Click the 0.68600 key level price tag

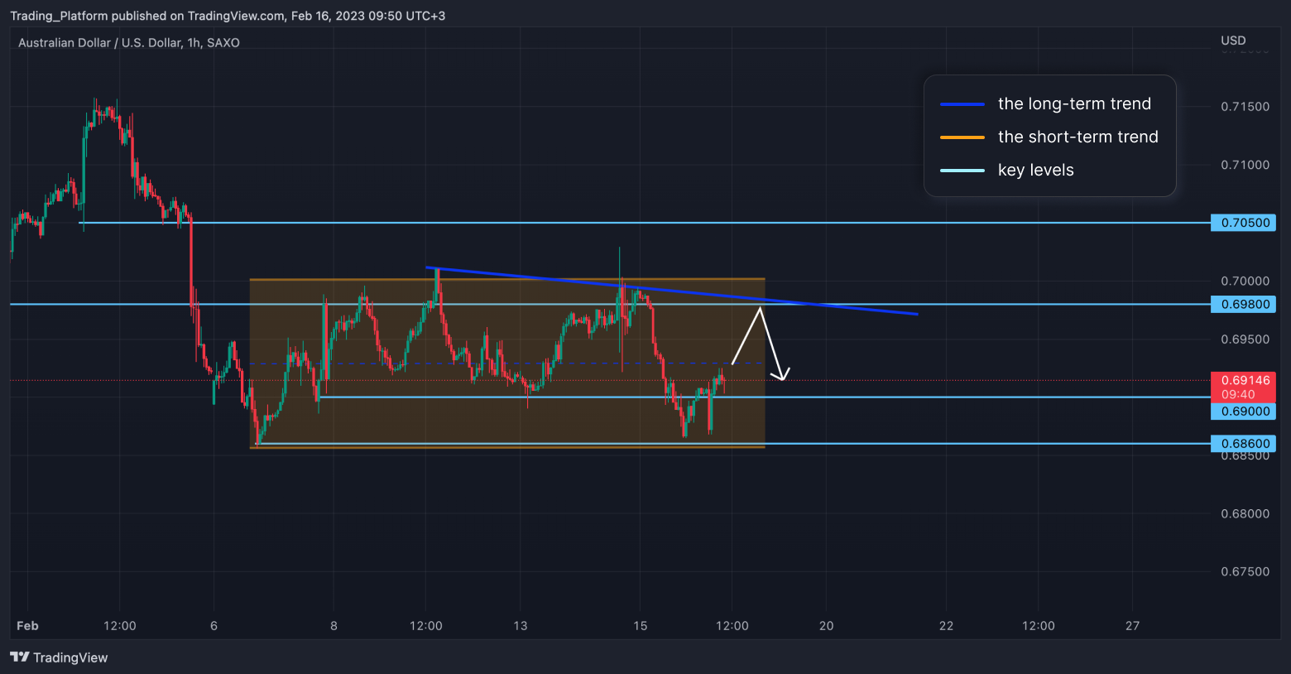[x=1243, y=444]
